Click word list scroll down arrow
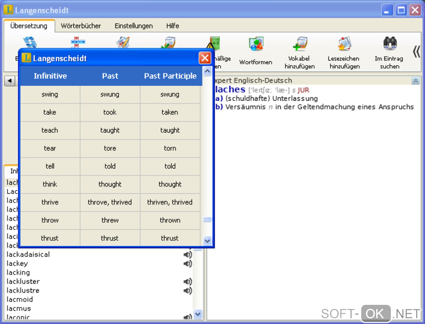Image resolution: width=425 pixels, height=324 pixels. [198, 314]
